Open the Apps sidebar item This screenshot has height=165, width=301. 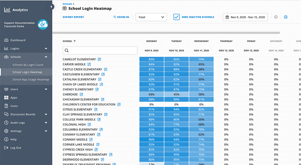[x=14, y=98]
